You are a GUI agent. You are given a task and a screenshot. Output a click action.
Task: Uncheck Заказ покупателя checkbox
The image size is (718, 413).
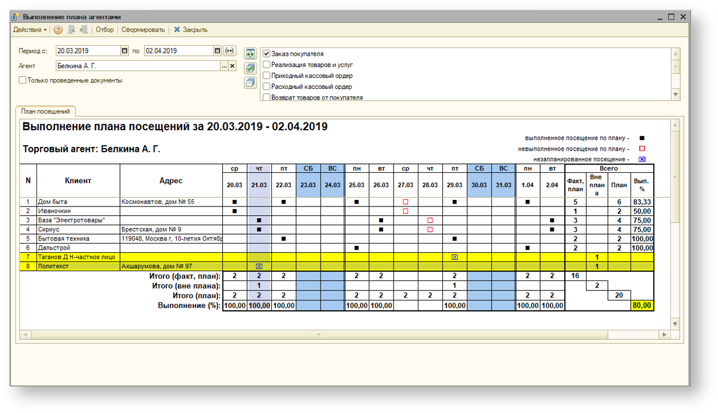coord(266,54)
